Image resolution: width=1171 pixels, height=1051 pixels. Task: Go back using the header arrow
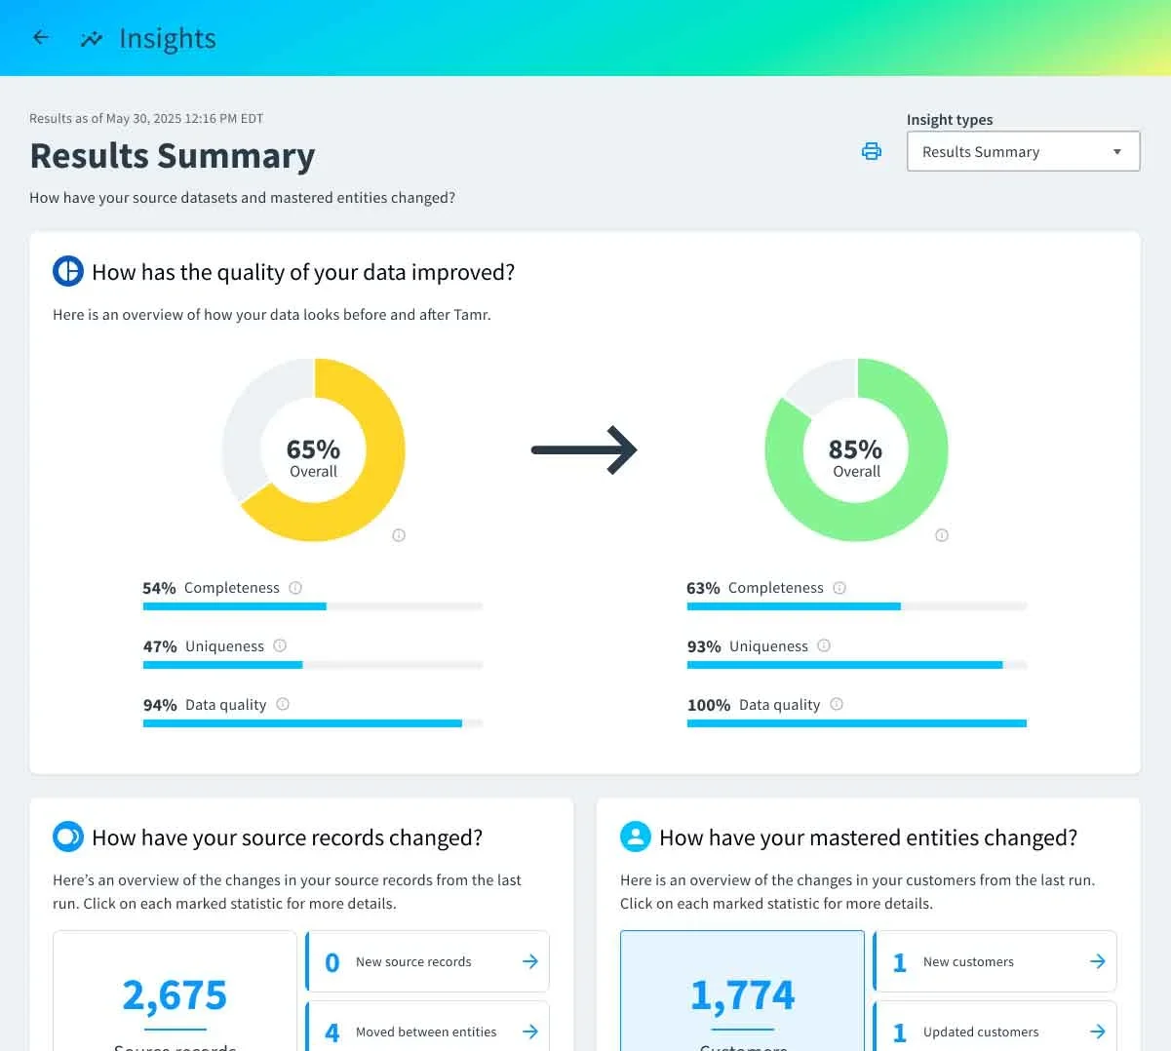(x=41, y=38)
